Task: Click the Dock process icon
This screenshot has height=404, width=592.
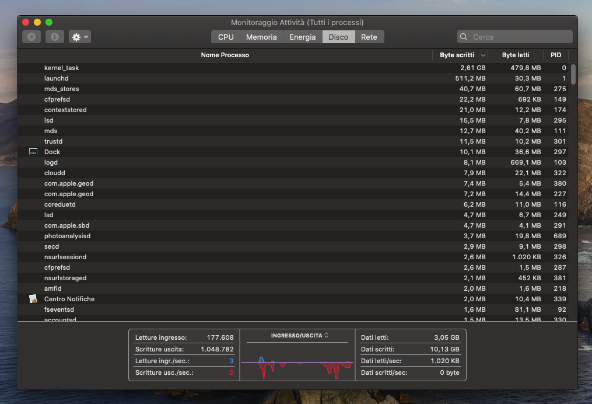Action: (33, 152)
